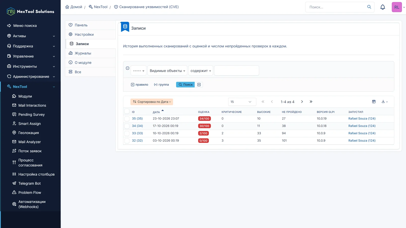Image resolution: width=406 pixels, height=228 pixels.
Task: Add a группа search group
Action: (161, 85)
